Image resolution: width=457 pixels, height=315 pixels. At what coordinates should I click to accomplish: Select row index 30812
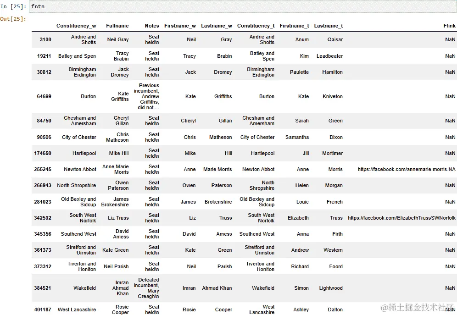(x=44, y=72)
